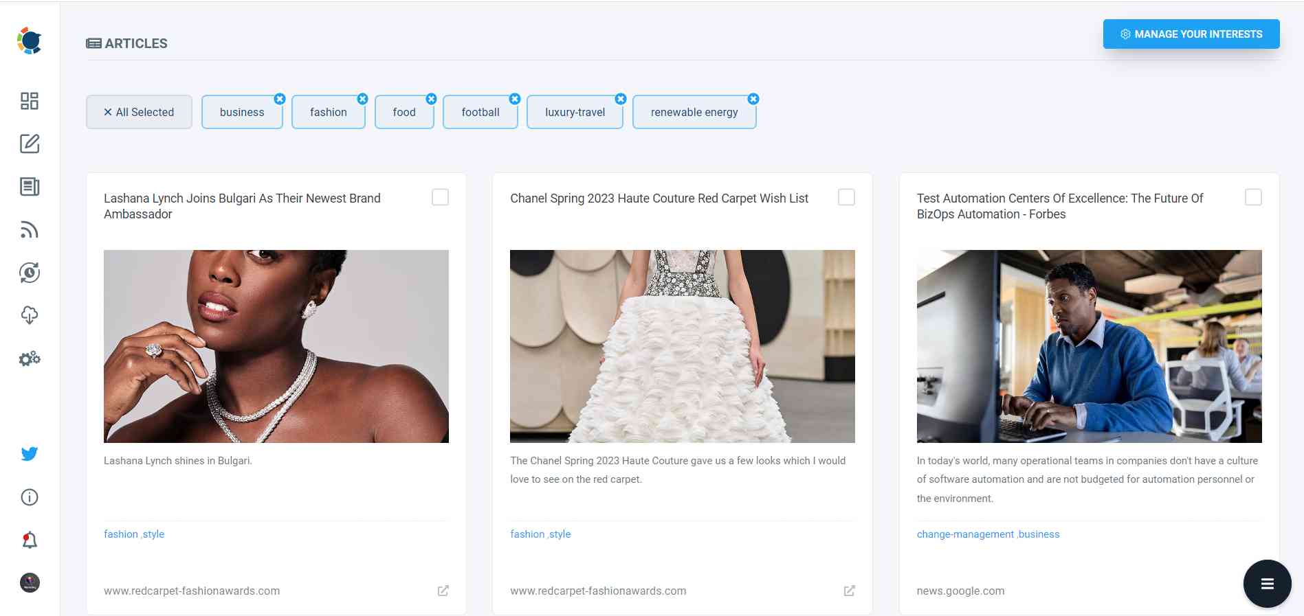Click news.google.com source text
The image size is (1304, 616).
click(960, 591)
